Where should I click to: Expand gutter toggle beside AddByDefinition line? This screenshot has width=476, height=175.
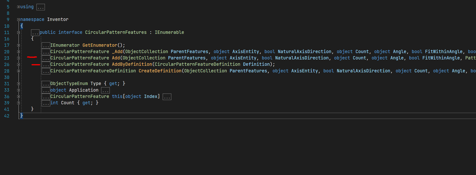click(x=19, y=64)
